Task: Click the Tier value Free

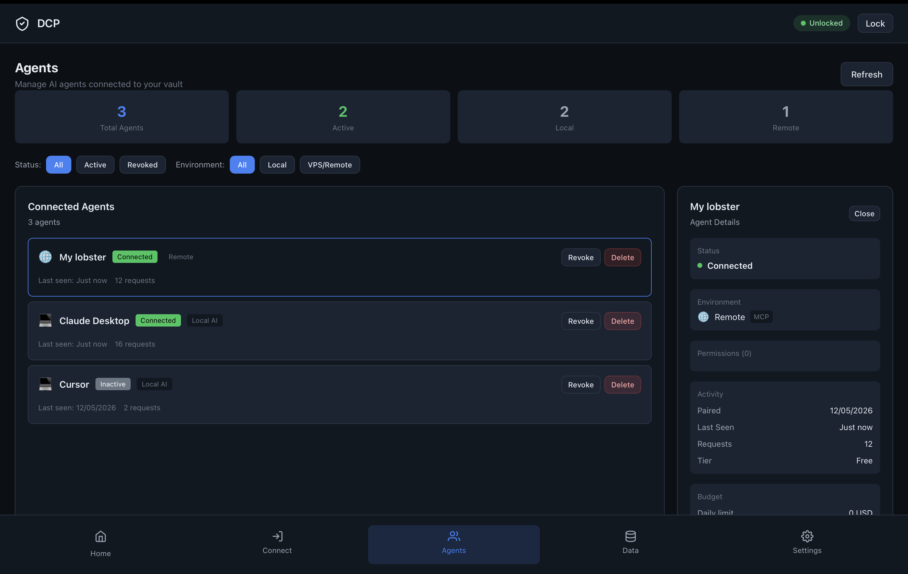Action: 864,461
